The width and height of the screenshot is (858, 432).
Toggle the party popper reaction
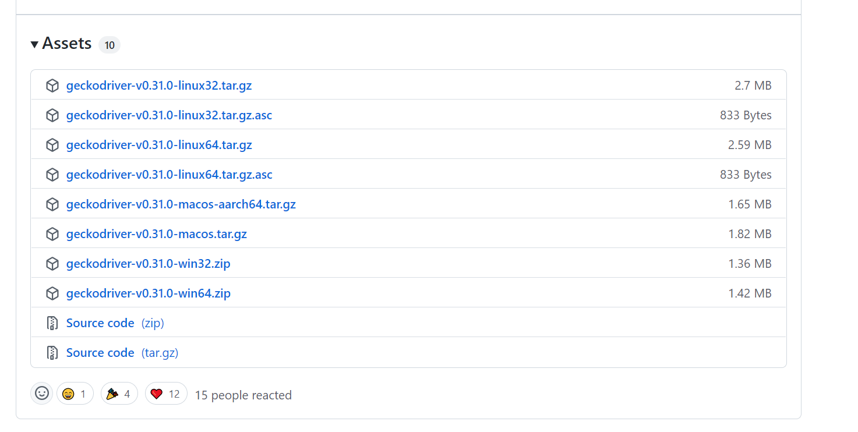click(x=119, y=394)
